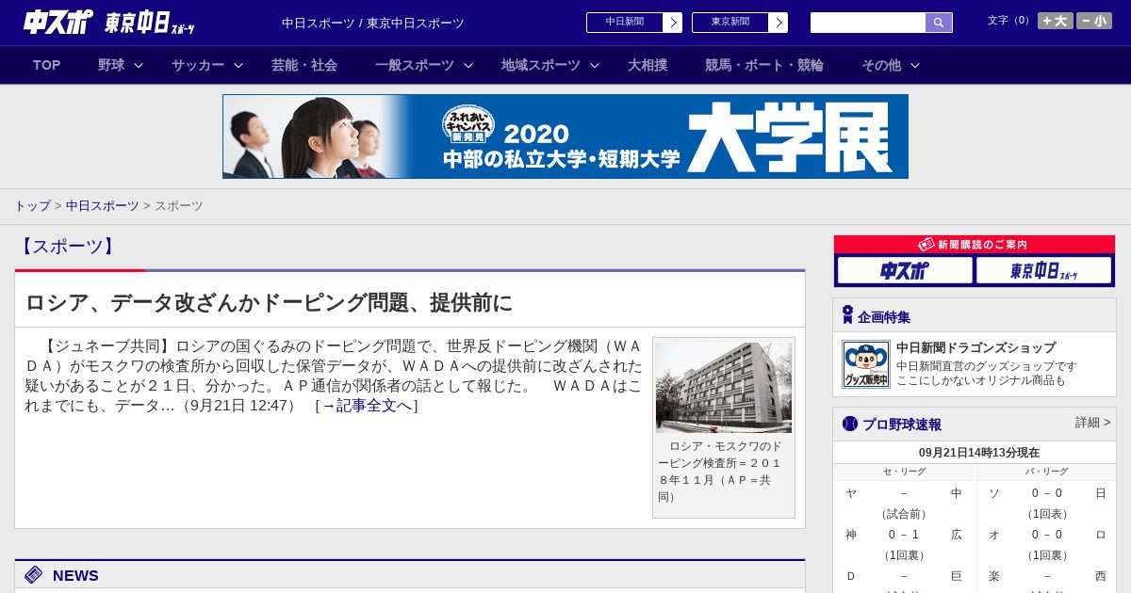Click the 新聞購読のご案内 banner header
The width and height of the screenshot is (1131, 593).
pos(975,245)
